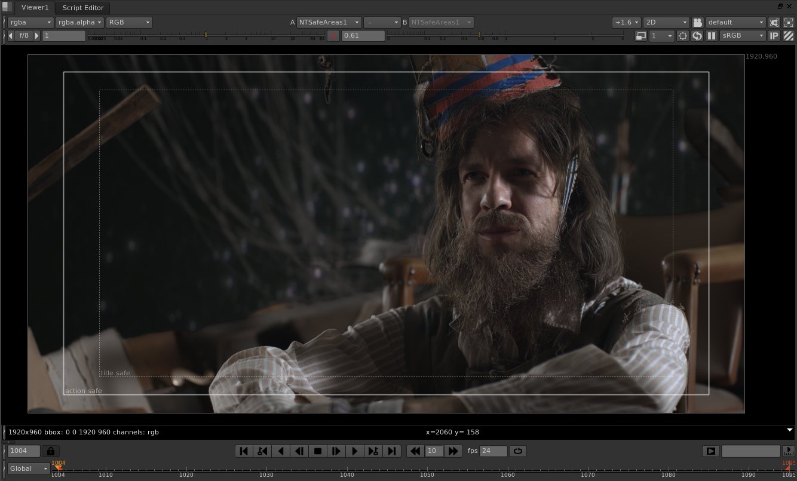Toggle the loop playback mode button
Viewport: 797px width, 481px height.
coord(517,451)
